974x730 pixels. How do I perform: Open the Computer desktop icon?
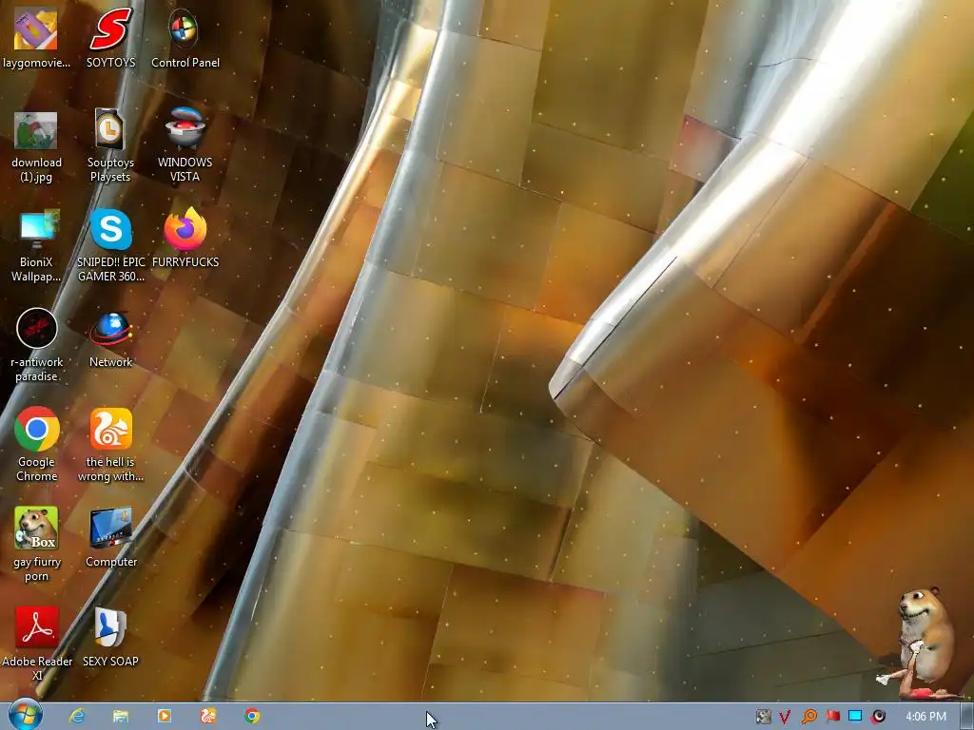point(110,538)
